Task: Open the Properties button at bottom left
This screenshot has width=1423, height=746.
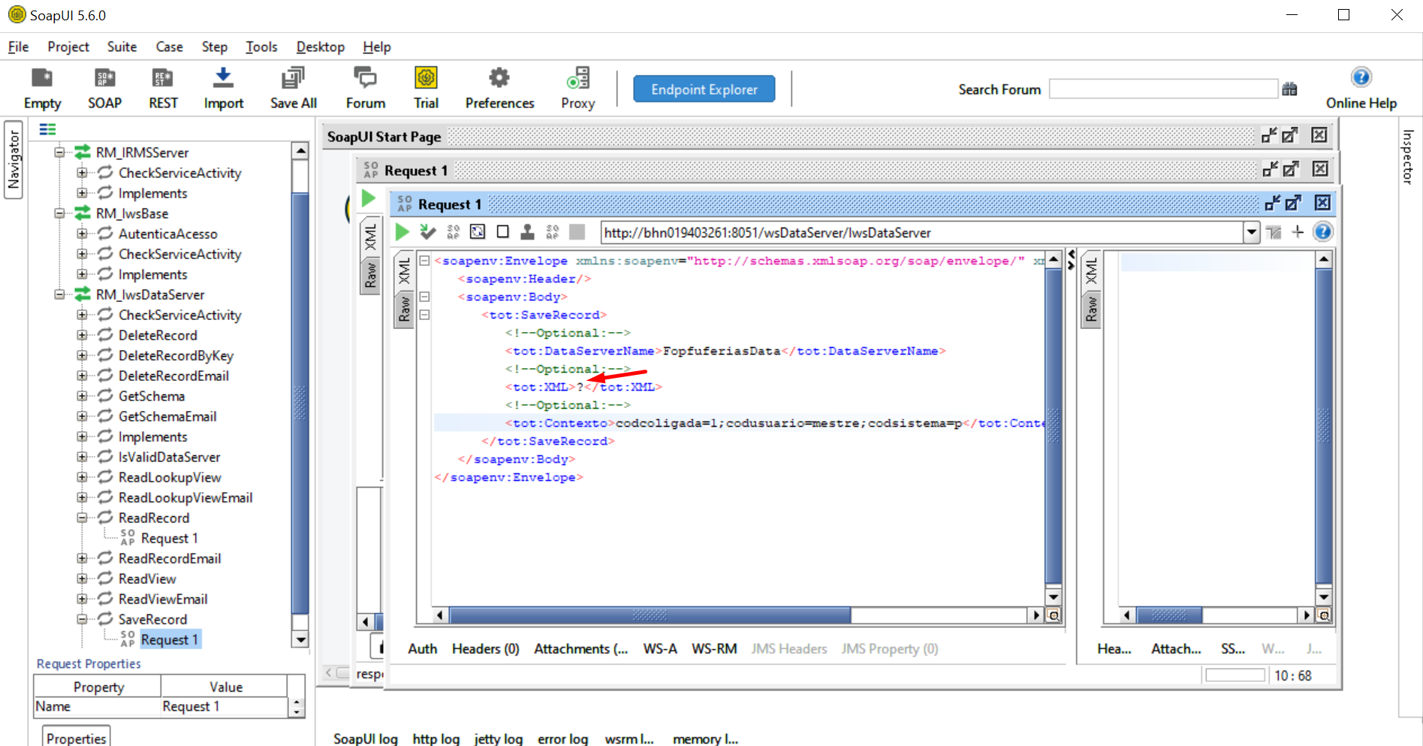Action: point(77,738)
